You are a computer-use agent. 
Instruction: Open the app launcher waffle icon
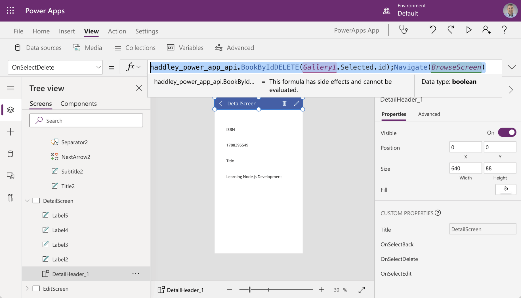coord(10,11)
